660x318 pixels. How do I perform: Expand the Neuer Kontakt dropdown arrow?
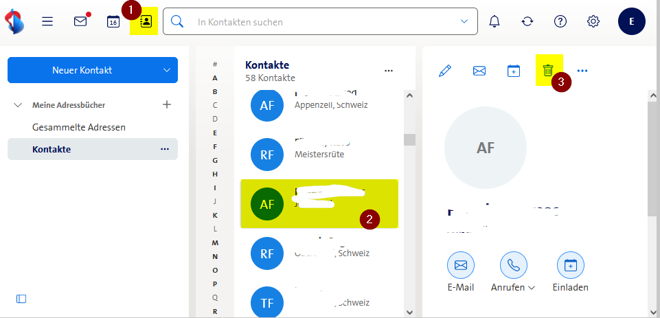point(166,70)
